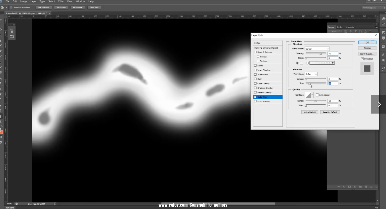Viewport: 386px width, 209px height.
Task: Switch to the Channels tab
Action: [350, 27]
